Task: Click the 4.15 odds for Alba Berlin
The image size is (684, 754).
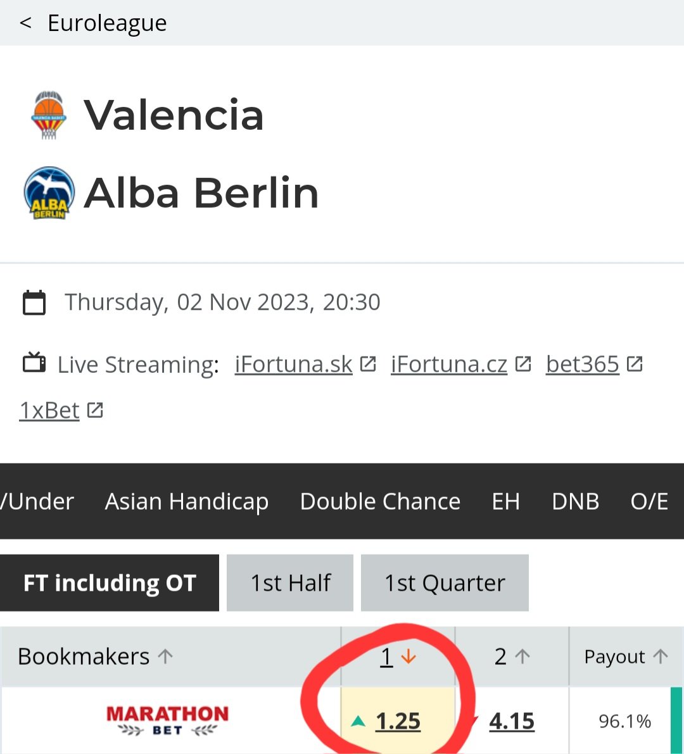Action: (512, 721)
